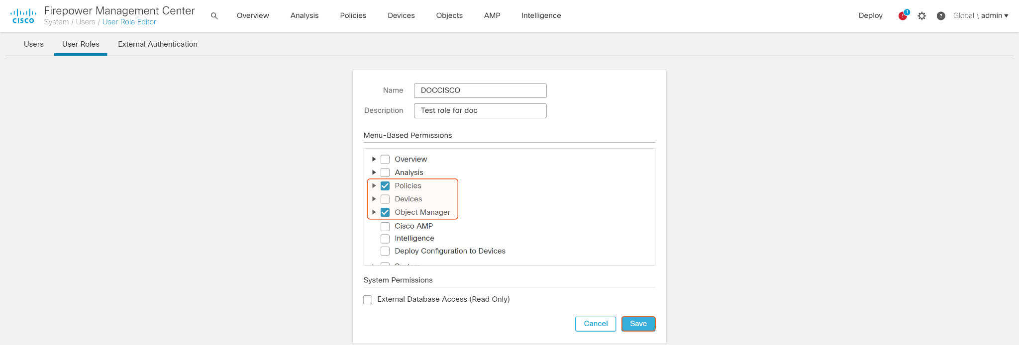
Task: Expand the Analysis permission tree node
Action: tap(374, 172)
